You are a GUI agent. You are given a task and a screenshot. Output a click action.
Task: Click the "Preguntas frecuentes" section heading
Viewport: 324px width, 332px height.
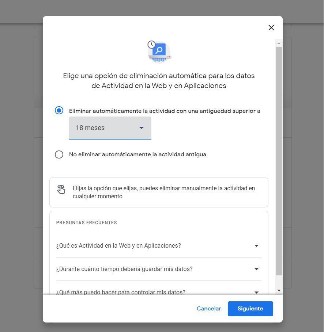pyautogui.click(x=87, y=223)
